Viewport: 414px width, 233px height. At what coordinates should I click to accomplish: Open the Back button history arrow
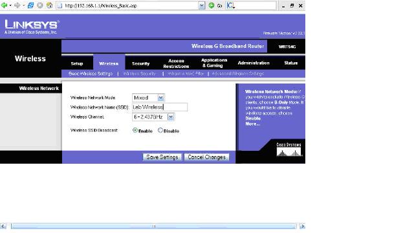(x=10, y=5)
